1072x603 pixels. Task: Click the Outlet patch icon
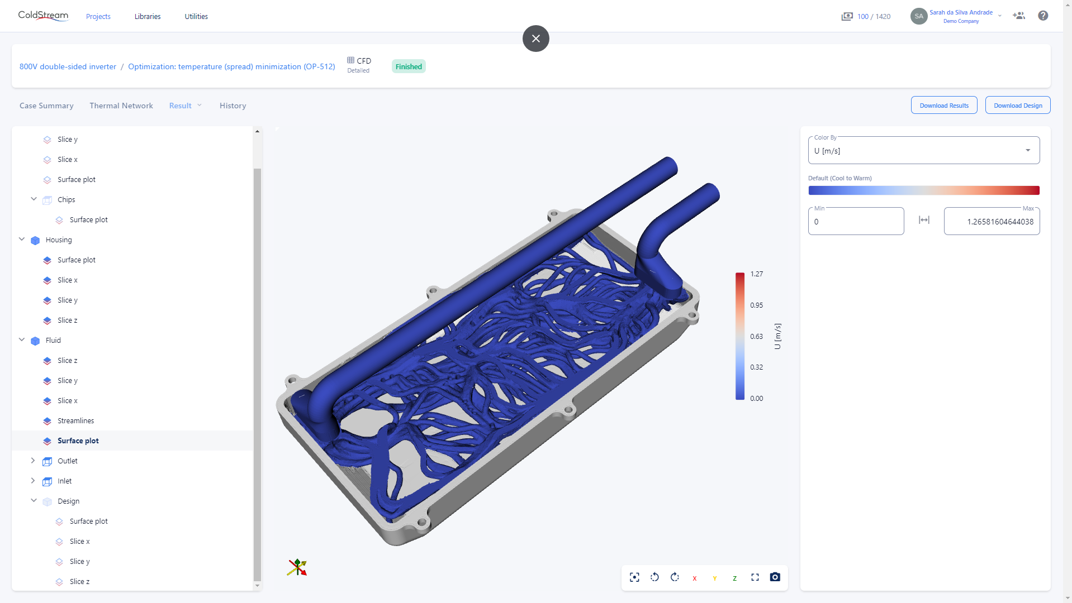tap(48, 461)
